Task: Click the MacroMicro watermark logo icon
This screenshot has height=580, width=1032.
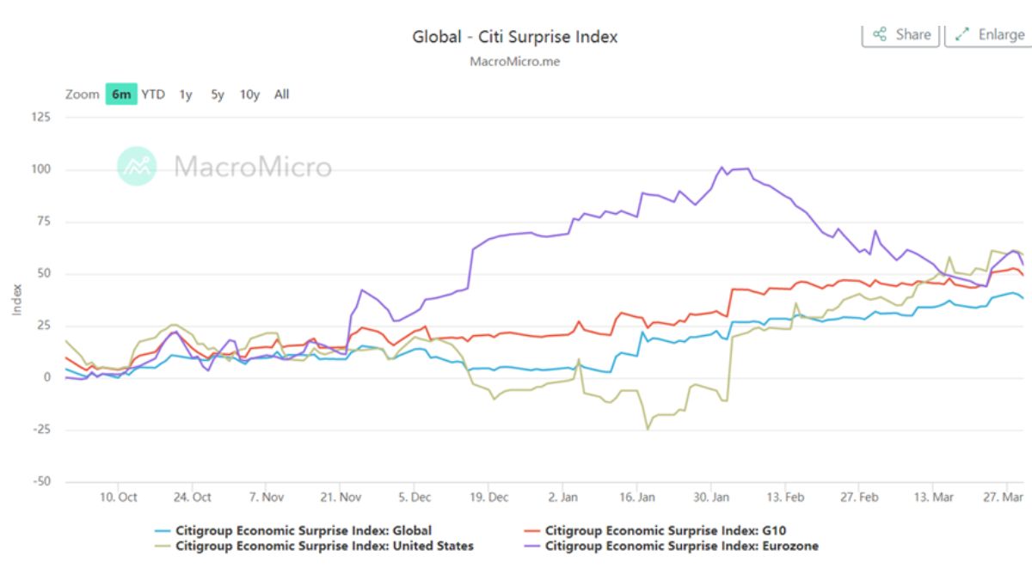Action: [138, 166]
